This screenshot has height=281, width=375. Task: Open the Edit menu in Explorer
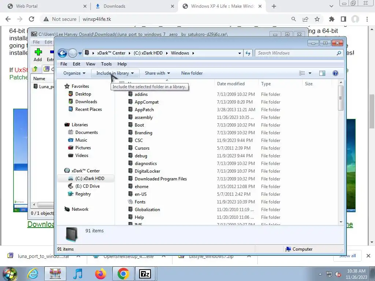[76, 64]
